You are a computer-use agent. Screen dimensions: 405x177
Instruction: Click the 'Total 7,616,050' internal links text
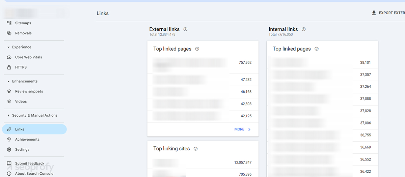pos(281,35)
